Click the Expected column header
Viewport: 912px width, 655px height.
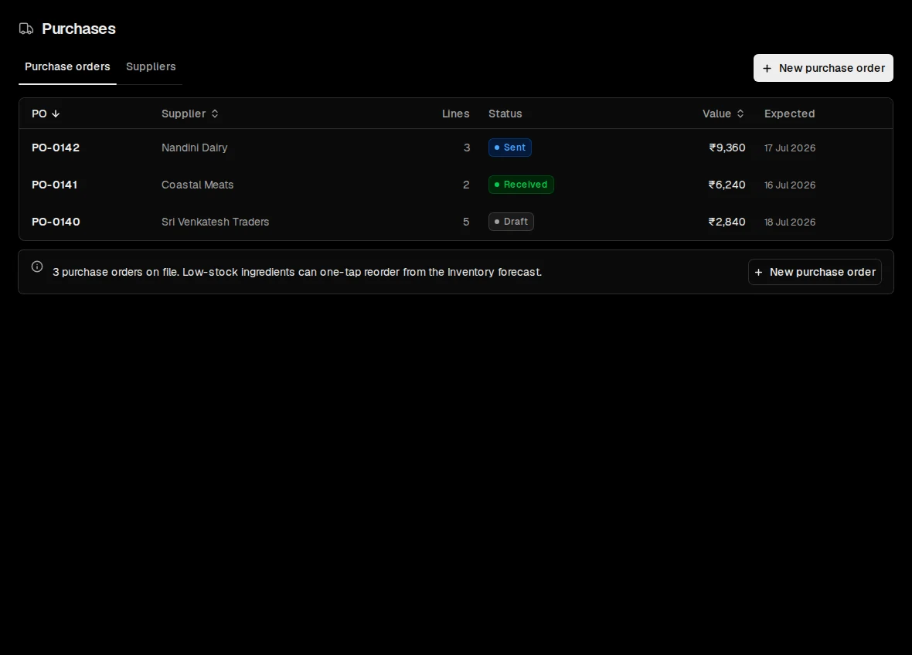click(789, 114)
